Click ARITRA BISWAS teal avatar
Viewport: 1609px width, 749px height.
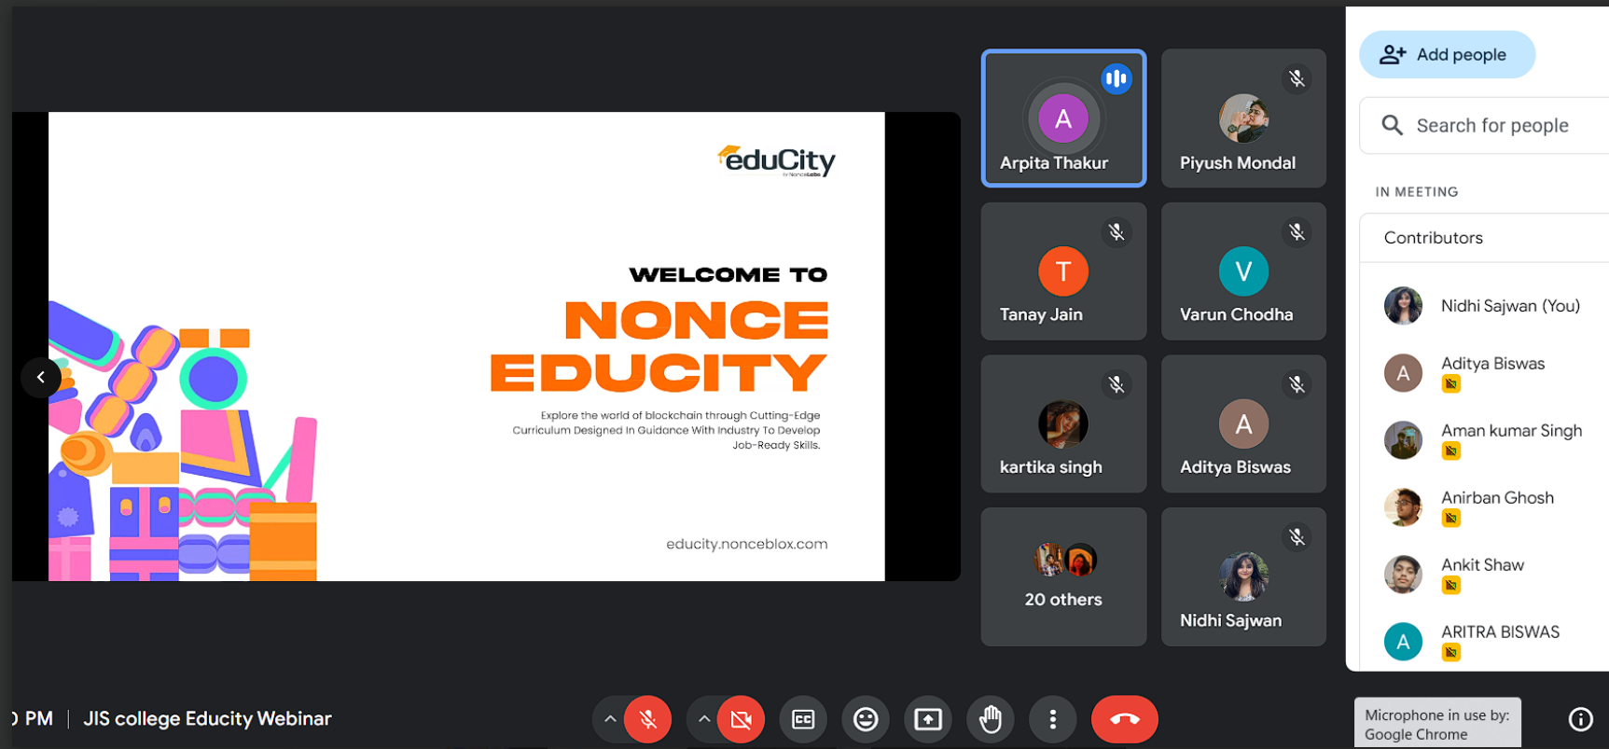coord(1403,642)
